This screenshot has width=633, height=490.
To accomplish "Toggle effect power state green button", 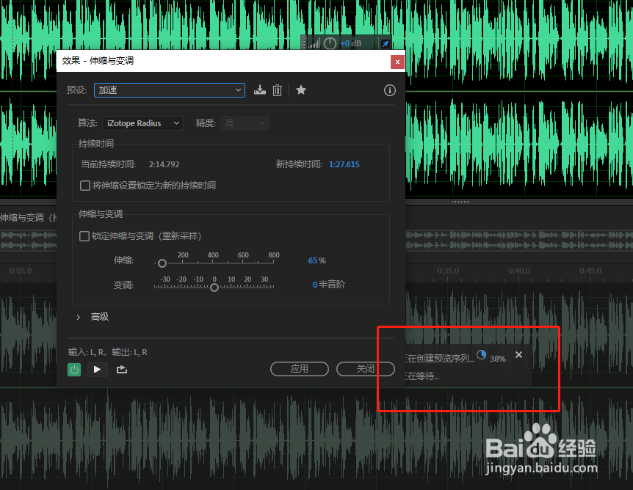I will tap(74, 370).
